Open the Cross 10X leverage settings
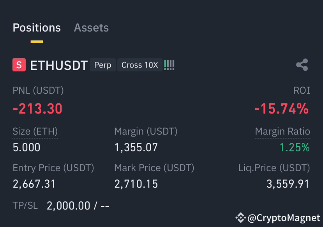 pos(139,65)
